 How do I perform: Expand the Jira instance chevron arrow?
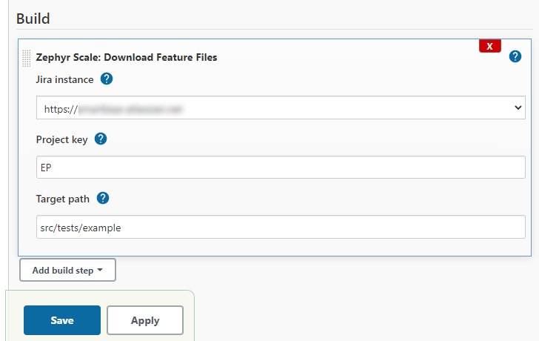click(518, 107)
